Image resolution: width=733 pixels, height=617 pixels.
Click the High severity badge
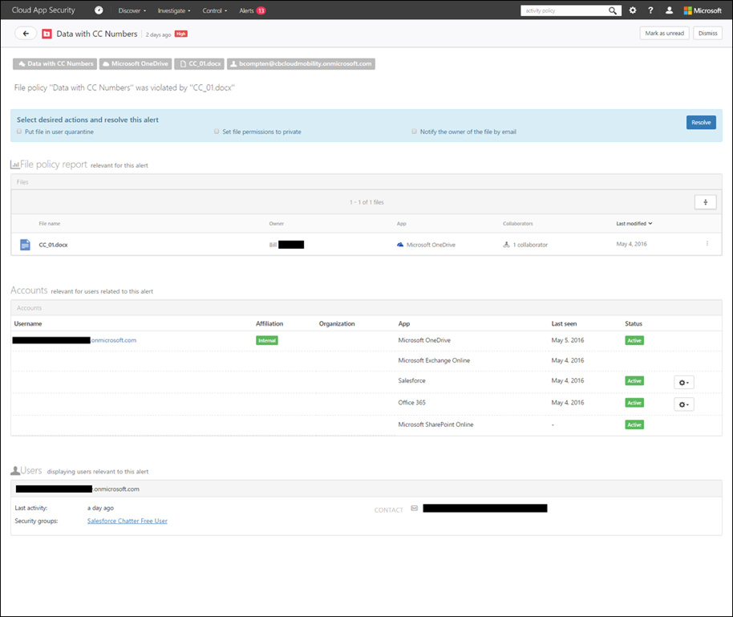coord(181,34)
